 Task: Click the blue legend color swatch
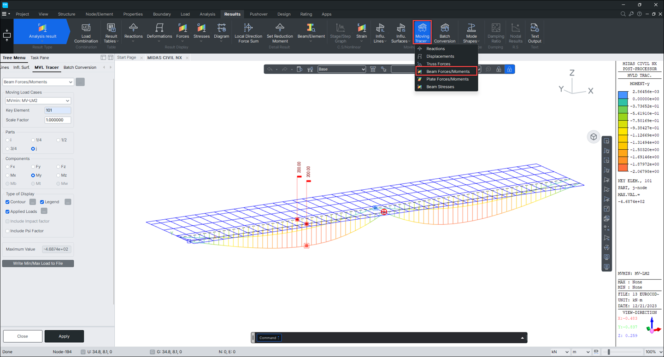pyautogui.click(x=623, y=95)
